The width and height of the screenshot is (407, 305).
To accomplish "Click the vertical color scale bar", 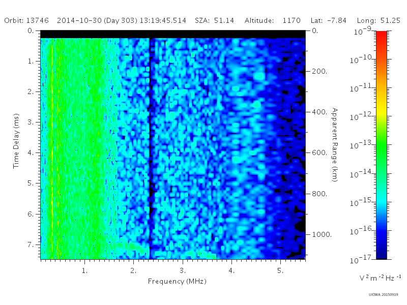I will (381, 145).
